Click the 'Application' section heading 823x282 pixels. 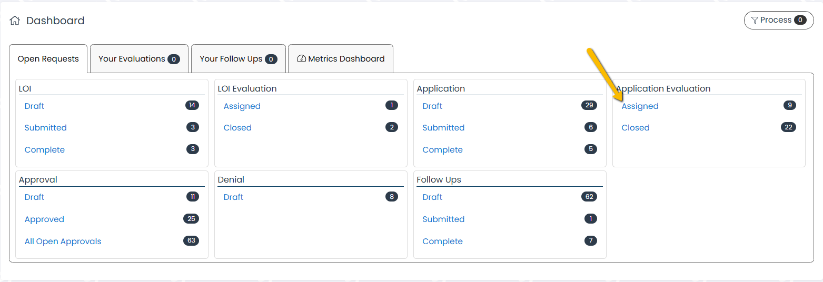(x=441, y=89)
